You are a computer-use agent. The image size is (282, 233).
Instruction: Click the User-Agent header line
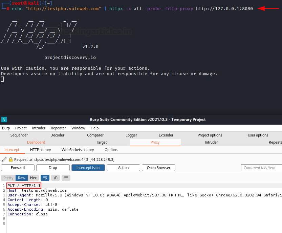coord(145,195)
